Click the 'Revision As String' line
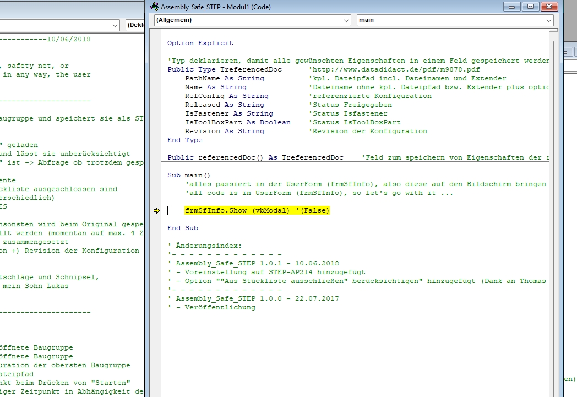The height and width of the screenshot is (397, 577). pos(225,132)
